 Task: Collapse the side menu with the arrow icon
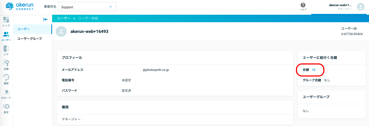pyautogui.click(x=45, y=19)
